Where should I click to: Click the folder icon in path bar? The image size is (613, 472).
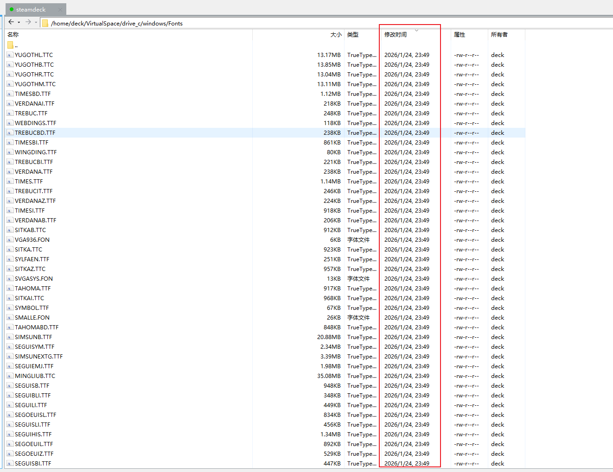pyautogui.click(x=45, y=23)
